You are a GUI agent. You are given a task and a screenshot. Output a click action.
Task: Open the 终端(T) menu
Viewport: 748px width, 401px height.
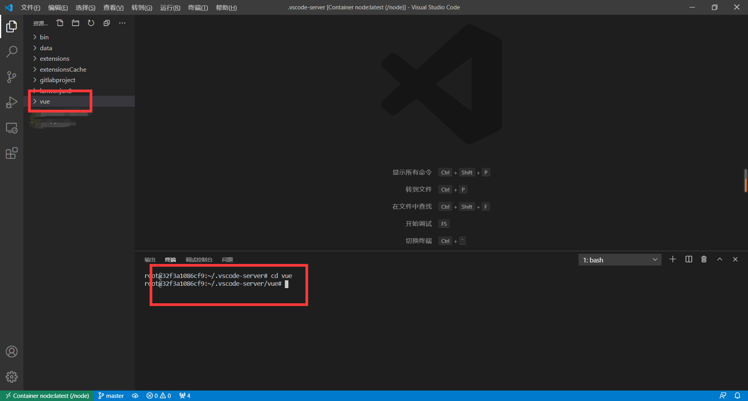[x=198, y=7]
